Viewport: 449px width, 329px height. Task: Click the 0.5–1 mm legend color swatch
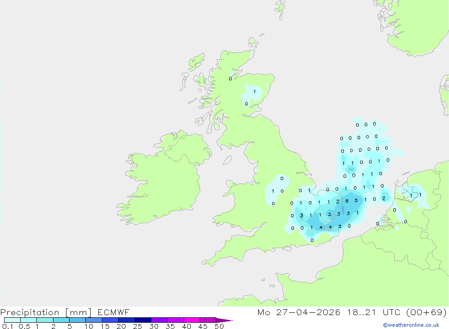29,320
